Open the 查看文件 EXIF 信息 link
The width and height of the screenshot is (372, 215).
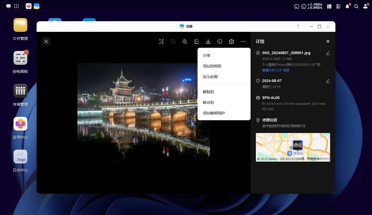pyautogui.click(x=276, y=70)
